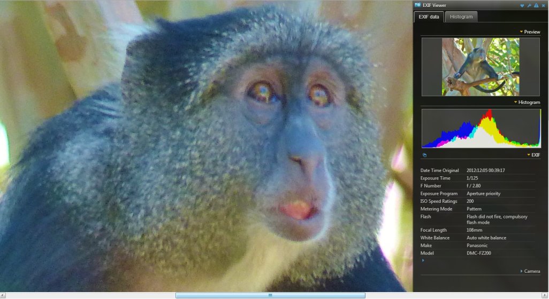Select the Date Time Original value 2012:12:05 00:39:17

(x=486, y=170)
